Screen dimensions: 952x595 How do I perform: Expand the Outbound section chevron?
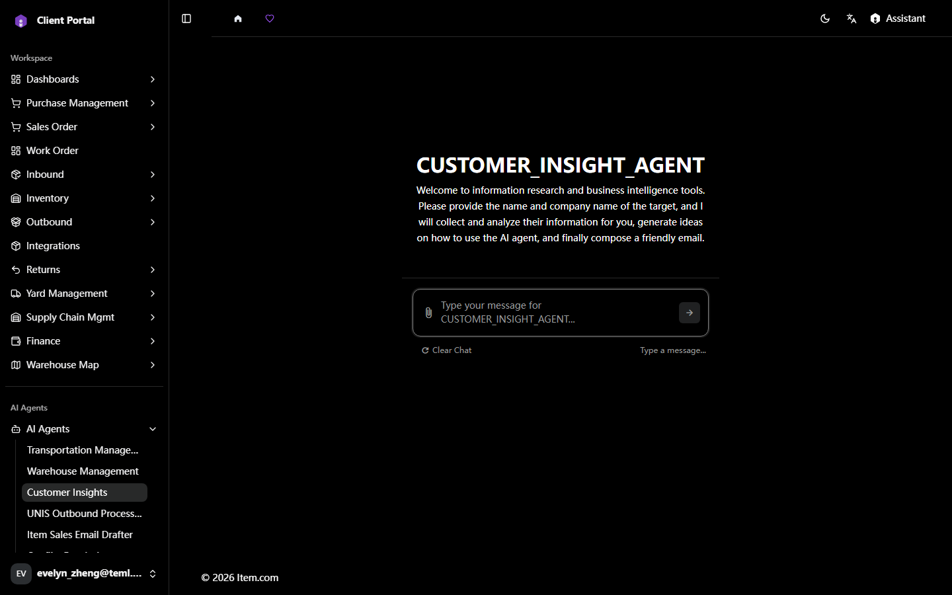point(153,222)
